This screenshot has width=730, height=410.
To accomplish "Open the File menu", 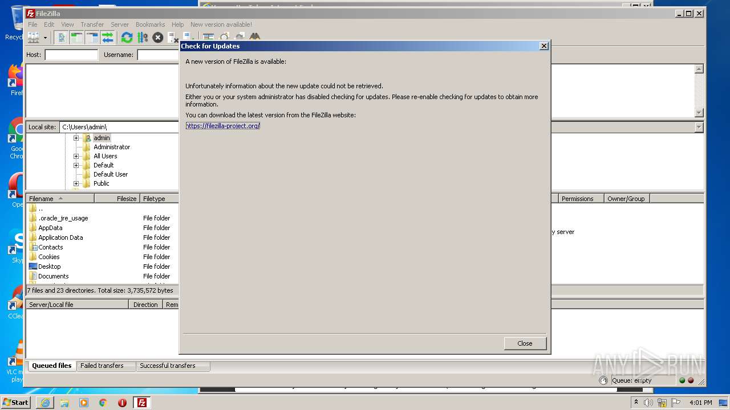I will click(x=33, y=24).
